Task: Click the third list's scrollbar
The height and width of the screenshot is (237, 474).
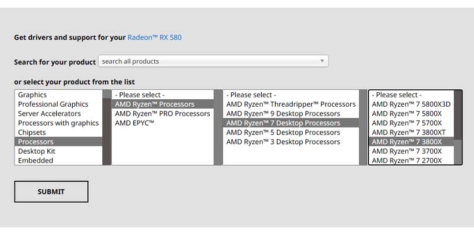Action: click(363, 127)
